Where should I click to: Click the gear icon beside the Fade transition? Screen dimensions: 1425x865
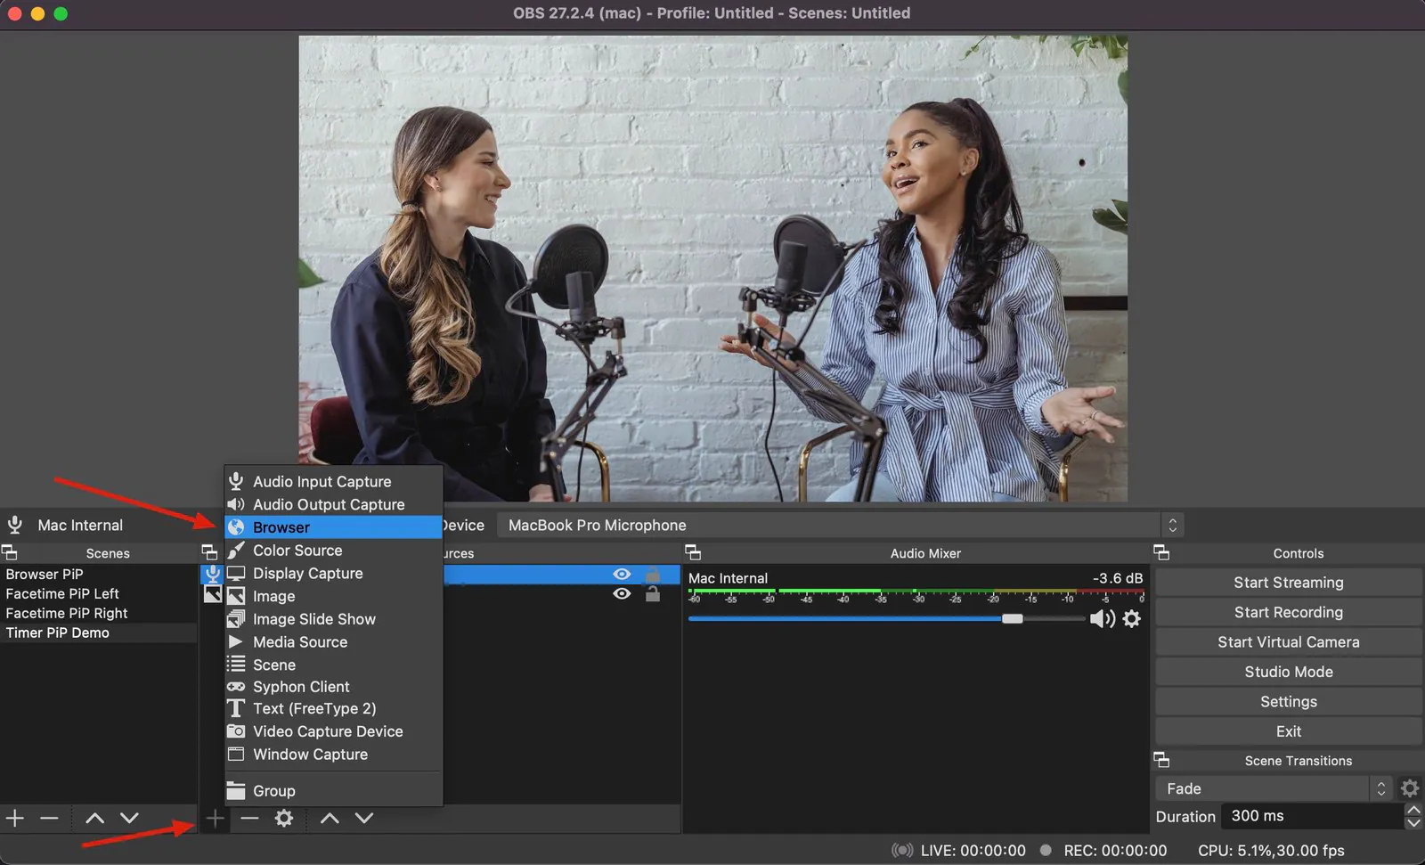(x=1410, y=787)
